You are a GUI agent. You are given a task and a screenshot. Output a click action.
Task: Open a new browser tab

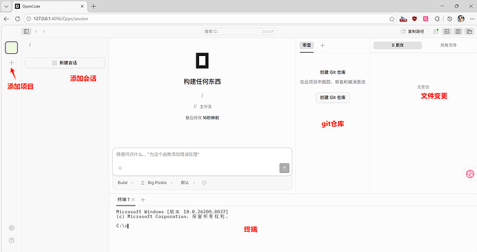[93, 6]
